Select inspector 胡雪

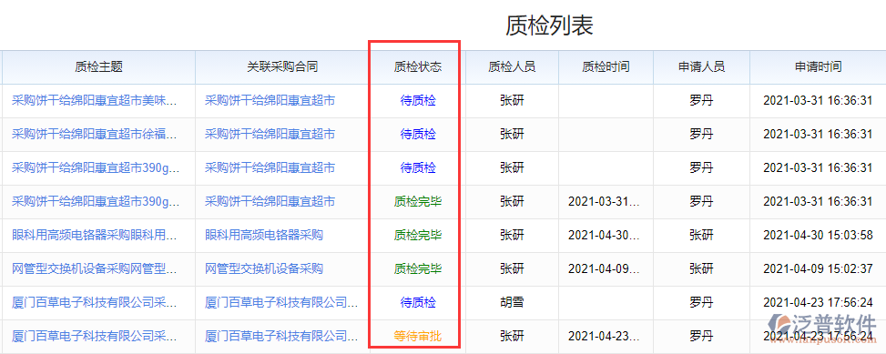(512, 302)
